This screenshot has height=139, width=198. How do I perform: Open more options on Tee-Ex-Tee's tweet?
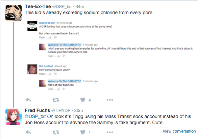point(110,100)
